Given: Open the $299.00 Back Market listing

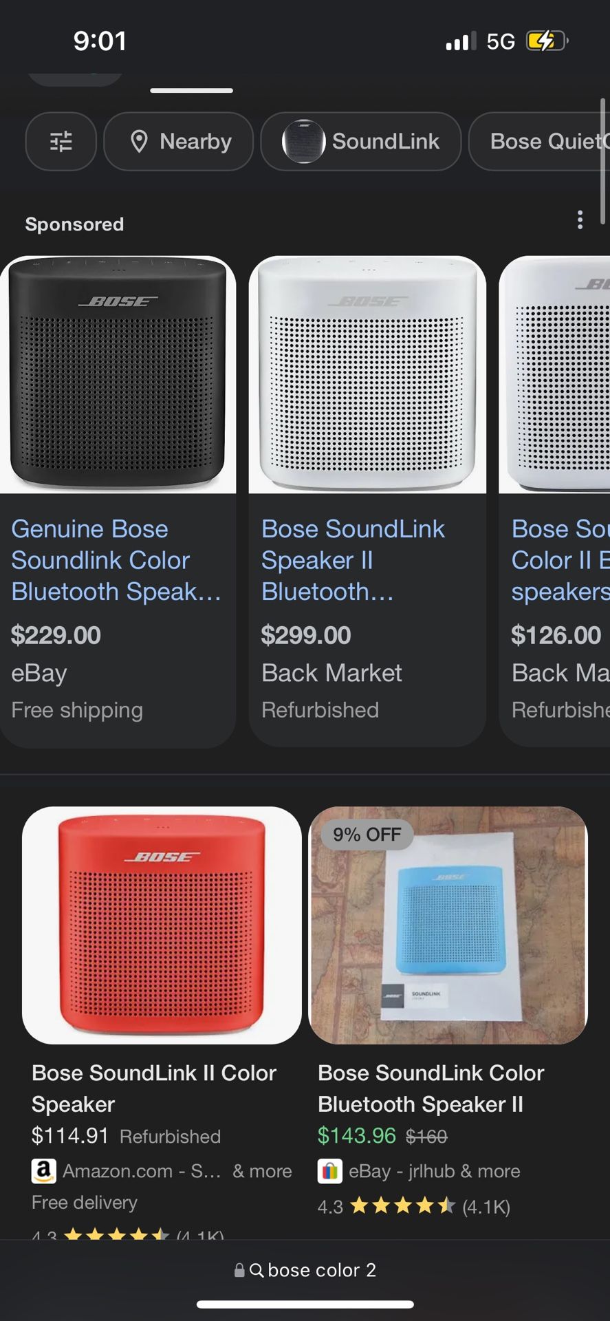Looking at the screenshot, I should pos(305,634).
